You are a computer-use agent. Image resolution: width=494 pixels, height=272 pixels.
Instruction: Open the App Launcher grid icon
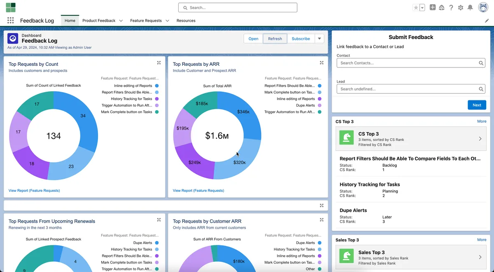point(11,21)
